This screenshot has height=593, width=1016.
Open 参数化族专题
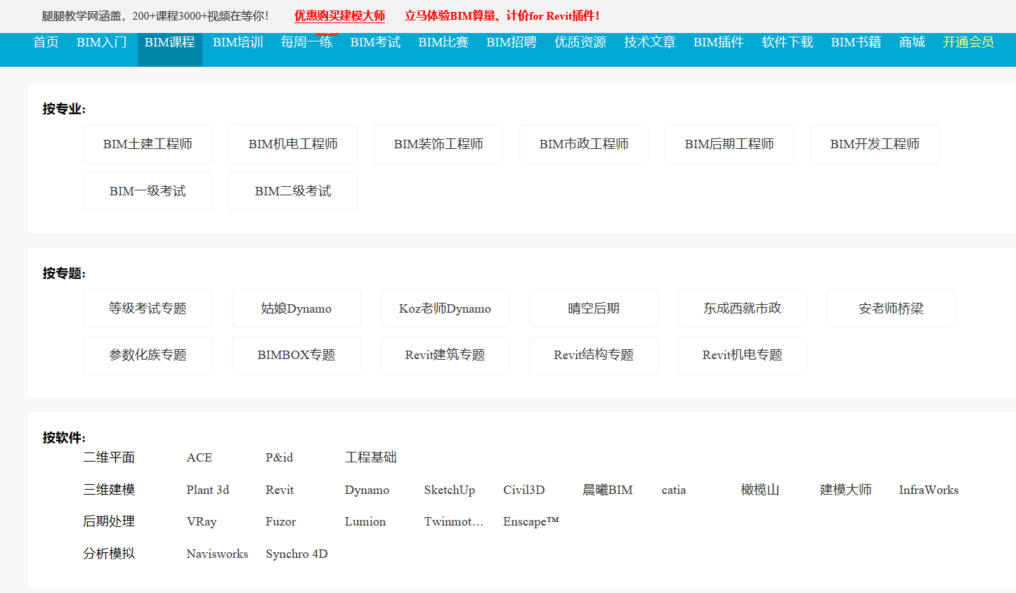point(148,355)
